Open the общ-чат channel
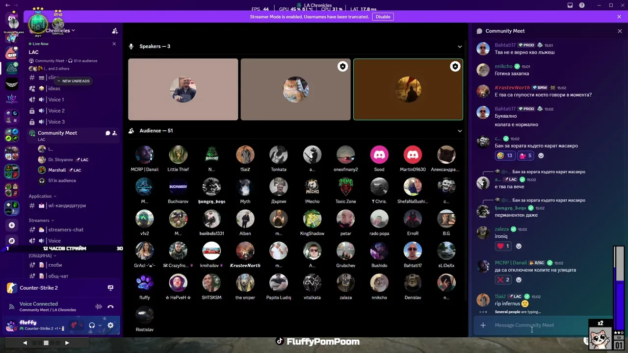 [x=73, y=276]
